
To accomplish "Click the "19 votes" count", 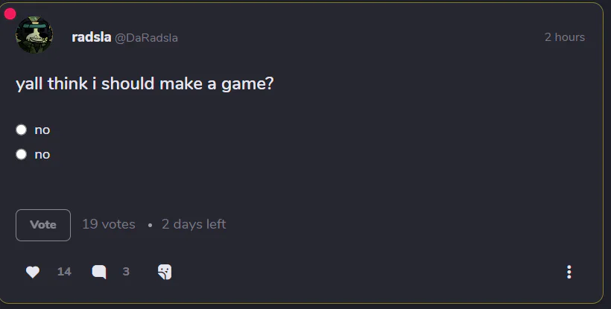I will [109, 224].
